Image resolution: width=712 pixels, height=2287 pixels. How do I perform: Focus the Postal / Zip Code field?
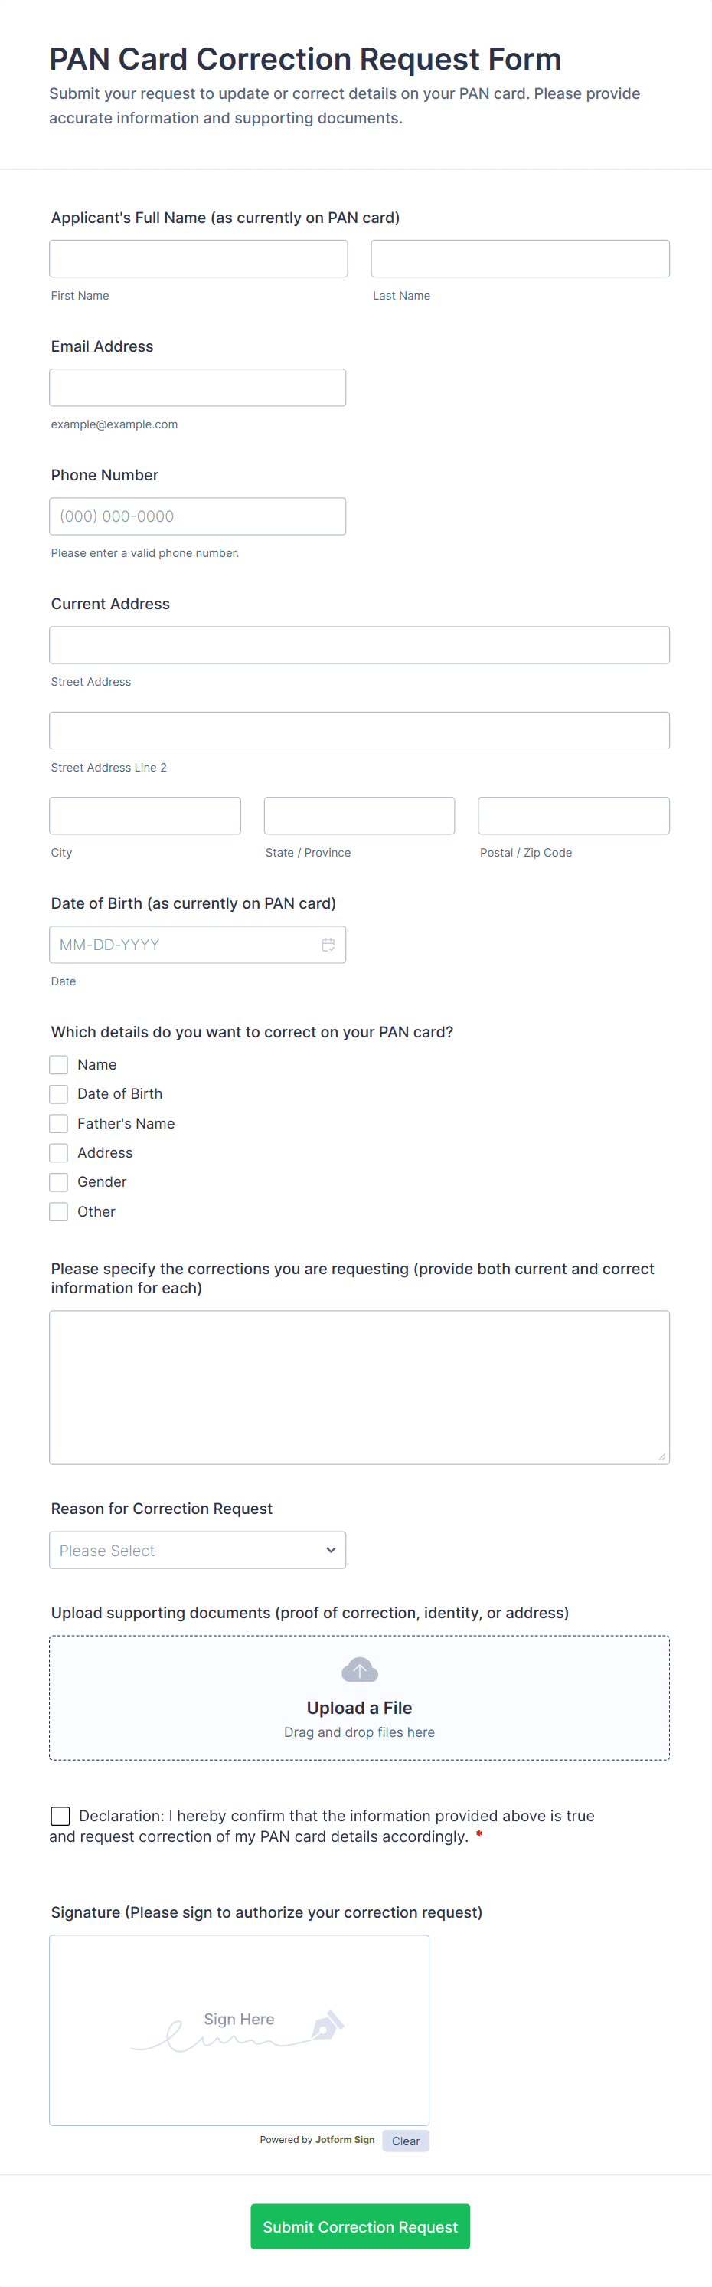[x=573, y=815]
